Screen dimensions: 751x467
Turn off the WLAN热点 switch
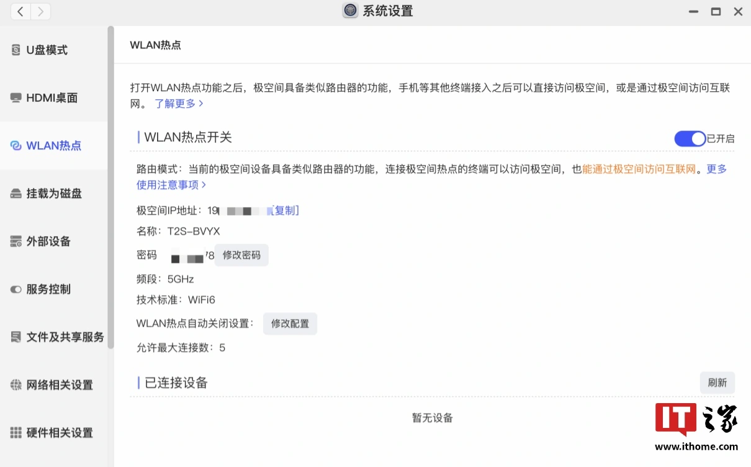(x=690, y=139)
